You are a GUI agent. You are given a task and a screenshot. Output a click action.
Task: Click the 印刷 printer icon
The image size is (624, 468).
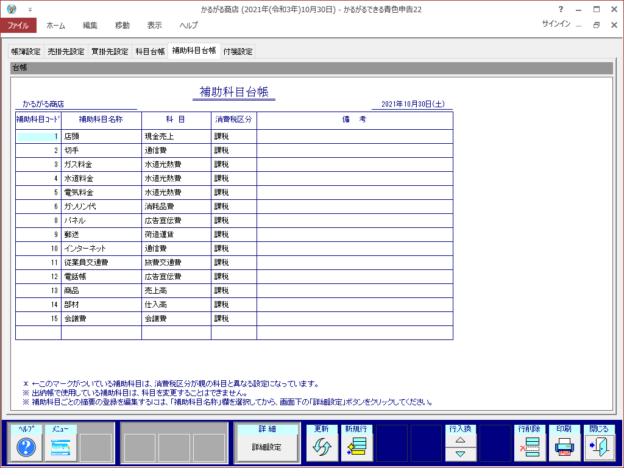coord(564,447)
